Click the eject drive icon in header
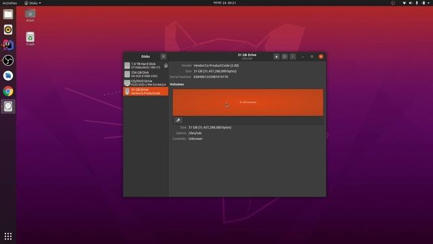 (x=276, y=56)
